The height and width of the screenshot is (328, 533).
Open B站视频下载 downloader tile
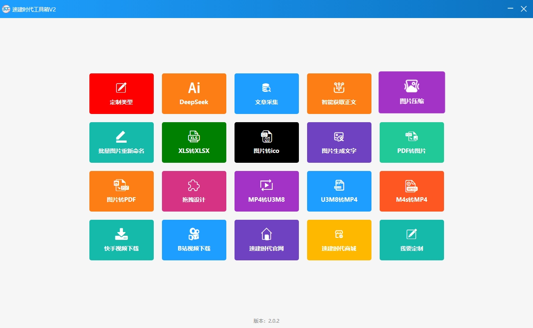tap(194, 240)
